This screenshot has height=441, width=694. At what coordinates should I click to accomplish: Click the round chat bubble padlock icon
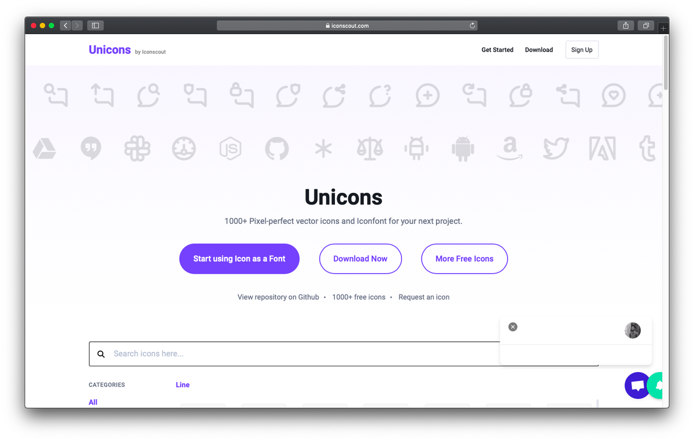pyautogui.click(x=520, y=95)
